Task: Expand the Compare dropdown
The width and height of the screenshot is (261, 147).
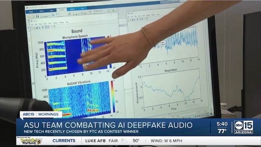Action: [x=45, y=16]
